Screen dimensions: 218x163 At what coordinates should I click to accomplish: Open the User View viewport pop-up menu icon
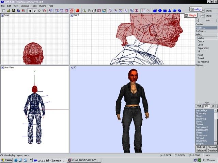(x=2, y=68)
